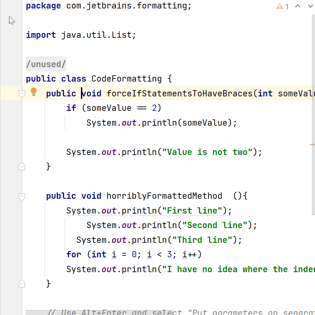Click 'com.jetbrains.formatting;' package name
Screen dimensions: 315x315
click(129, 6)
